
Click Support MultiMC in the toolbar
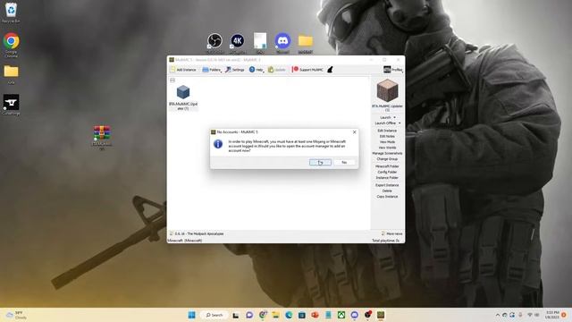307,70
